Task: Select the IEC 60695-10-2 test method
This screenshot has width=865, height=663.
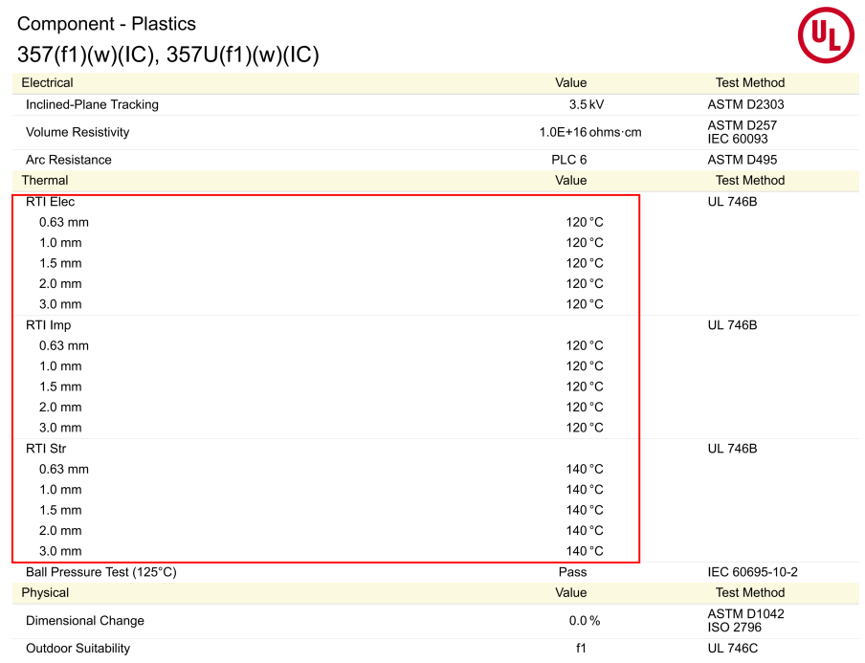Action: click(752, 572)
